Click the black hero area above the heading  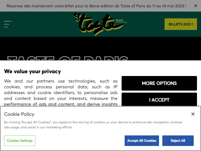tap(100, 45)
